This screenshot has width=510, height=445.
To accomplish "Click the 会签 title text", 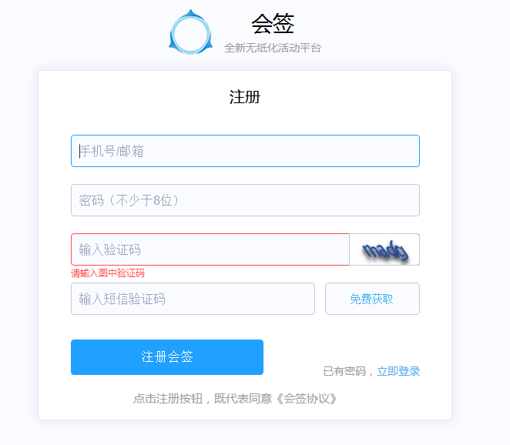I will (273, 24).
